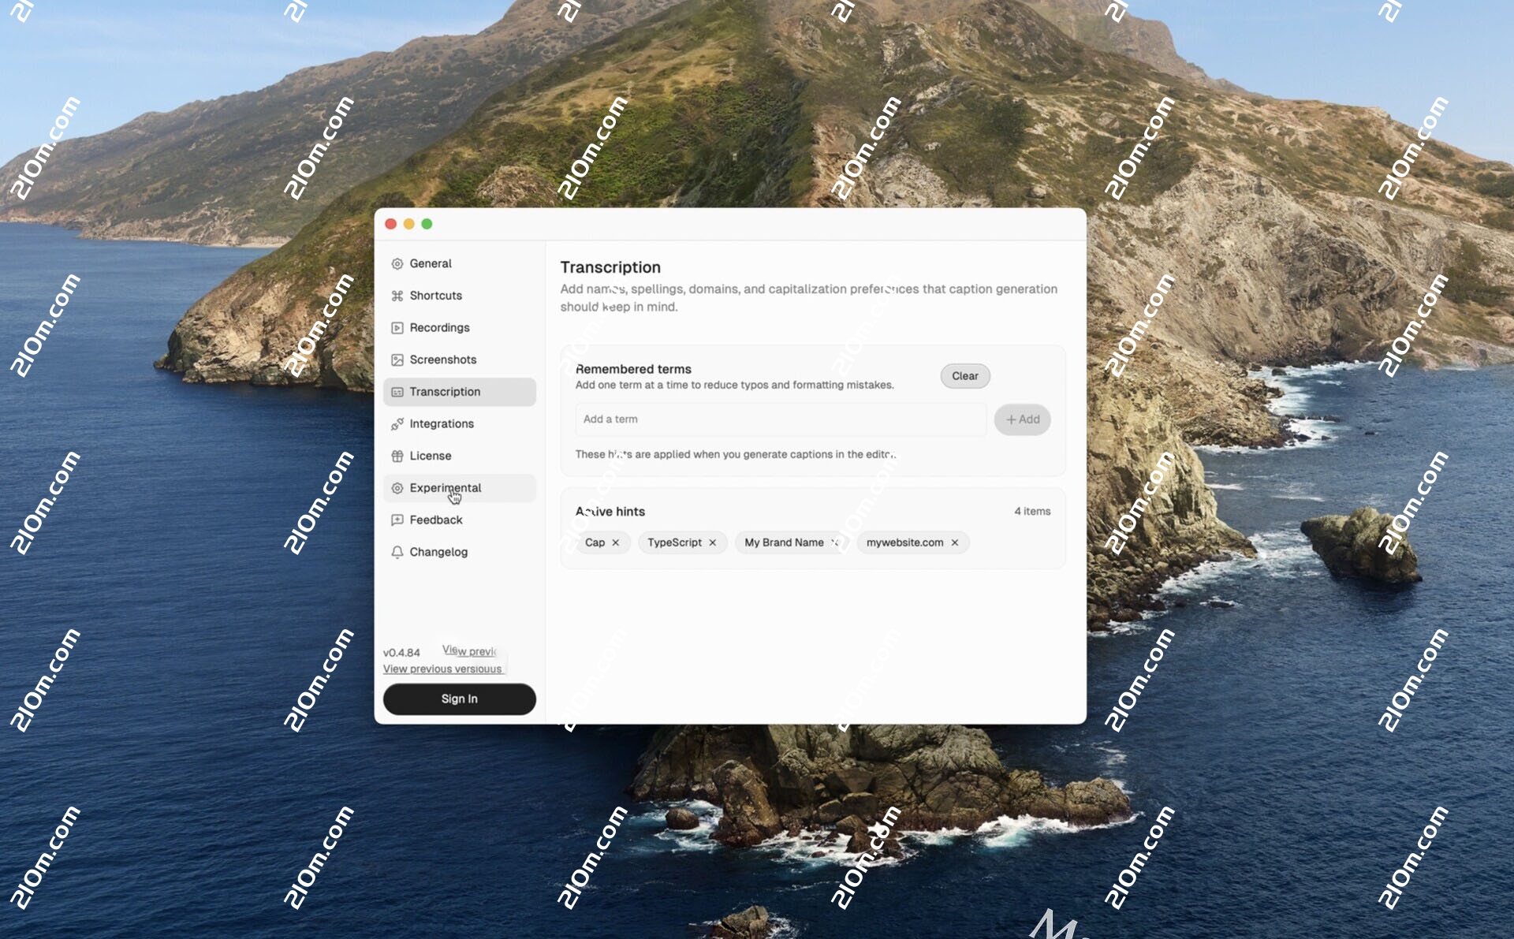The width and height of the screenshot is (1514, 939).
Task: Click the License gift icon
Action: 397,456
